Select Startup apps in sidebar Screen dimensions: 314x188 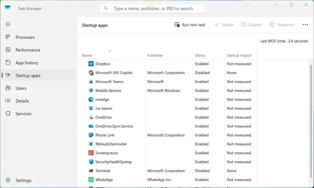tap(38, 75)
